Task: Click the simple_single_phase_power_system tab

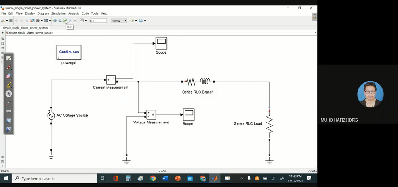Action: point(25,28)
